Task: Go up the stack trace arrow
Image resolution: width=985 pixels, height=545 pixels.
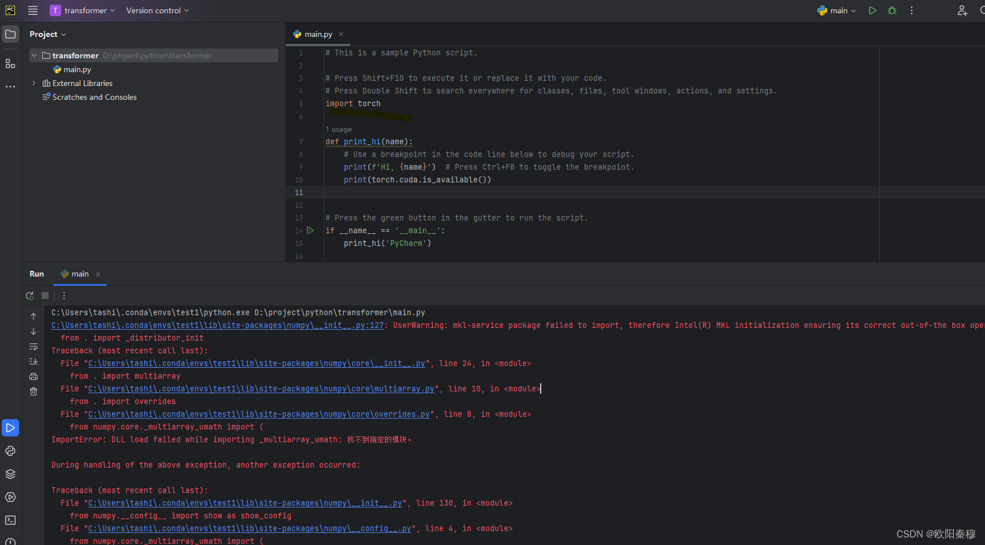Action: coord(33,316)
